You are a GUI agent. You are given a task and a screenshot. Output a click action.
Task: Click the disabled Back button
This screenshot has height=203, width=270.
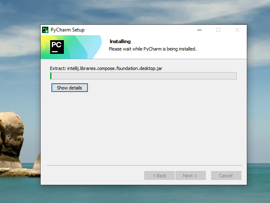159,176
